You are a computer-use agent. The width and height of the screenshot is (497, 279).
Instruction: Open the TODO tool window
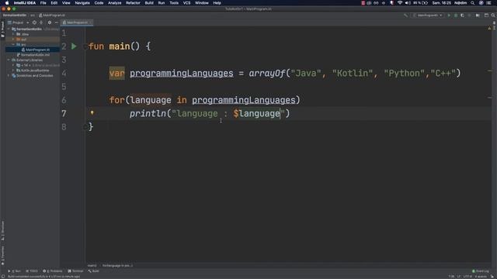pos(32,271)
